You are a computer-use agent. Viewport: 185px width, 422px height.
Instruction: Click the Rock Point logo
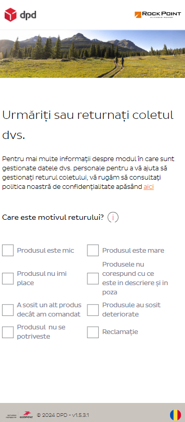pos(158,14)
